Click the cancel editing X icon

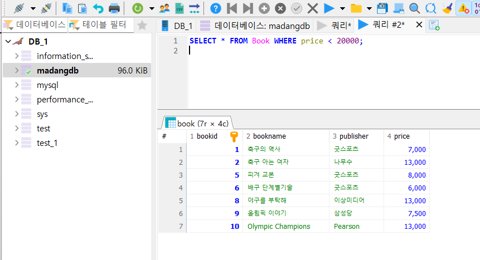point(313,8)
